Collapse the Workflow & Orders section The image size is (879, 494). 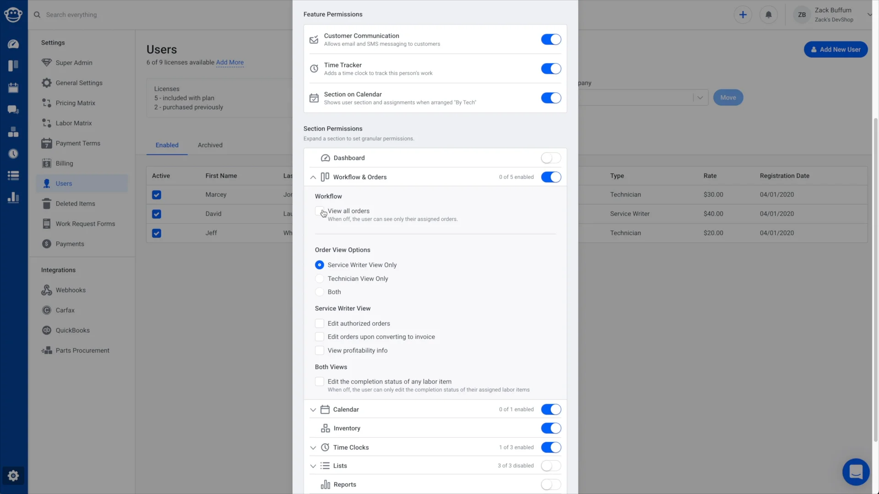tap(313, 177)
